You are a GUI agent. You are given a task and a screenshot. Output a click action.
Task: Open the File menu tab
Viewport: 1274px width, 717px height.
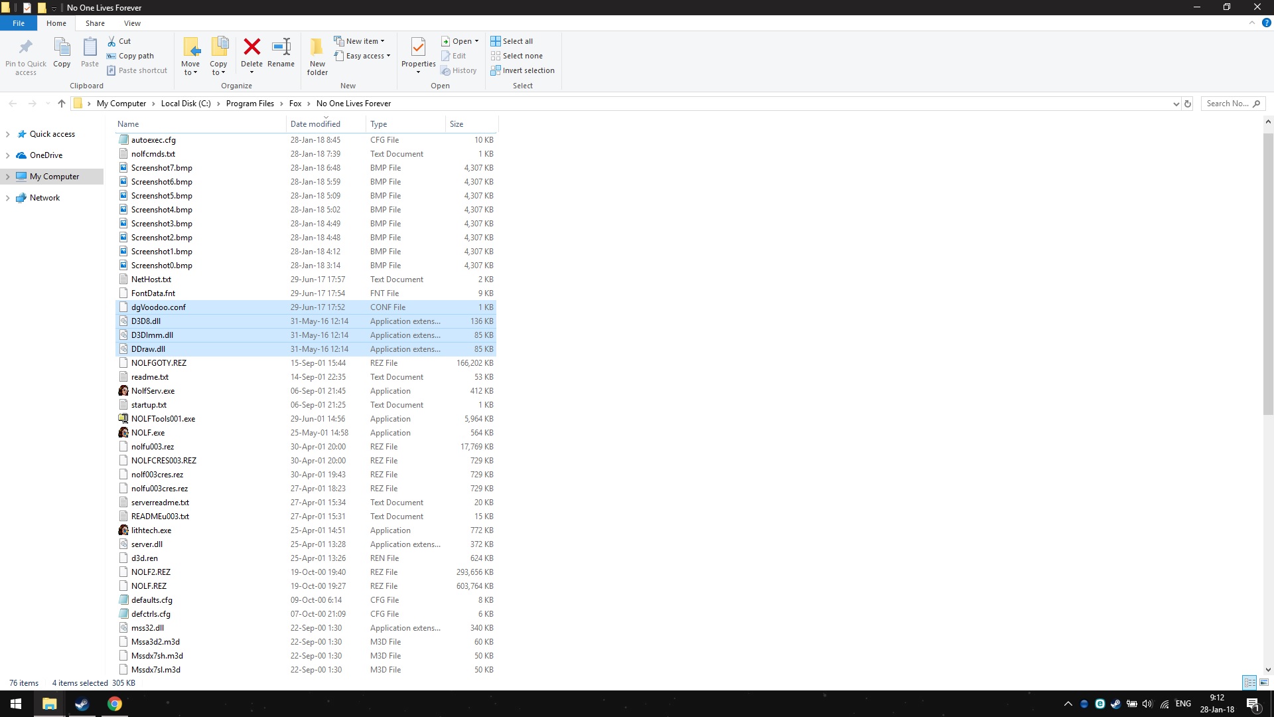tap(19, 23)
